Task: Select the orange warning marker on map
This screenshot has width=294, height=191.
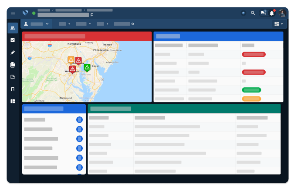Action: coord(71,60)
